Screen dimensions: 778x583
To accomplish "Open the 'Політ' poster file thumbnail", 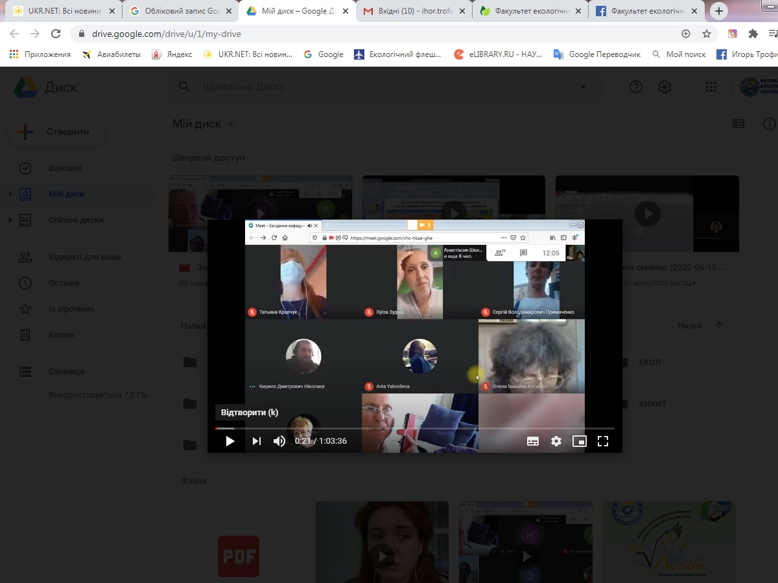I will 670,542.
